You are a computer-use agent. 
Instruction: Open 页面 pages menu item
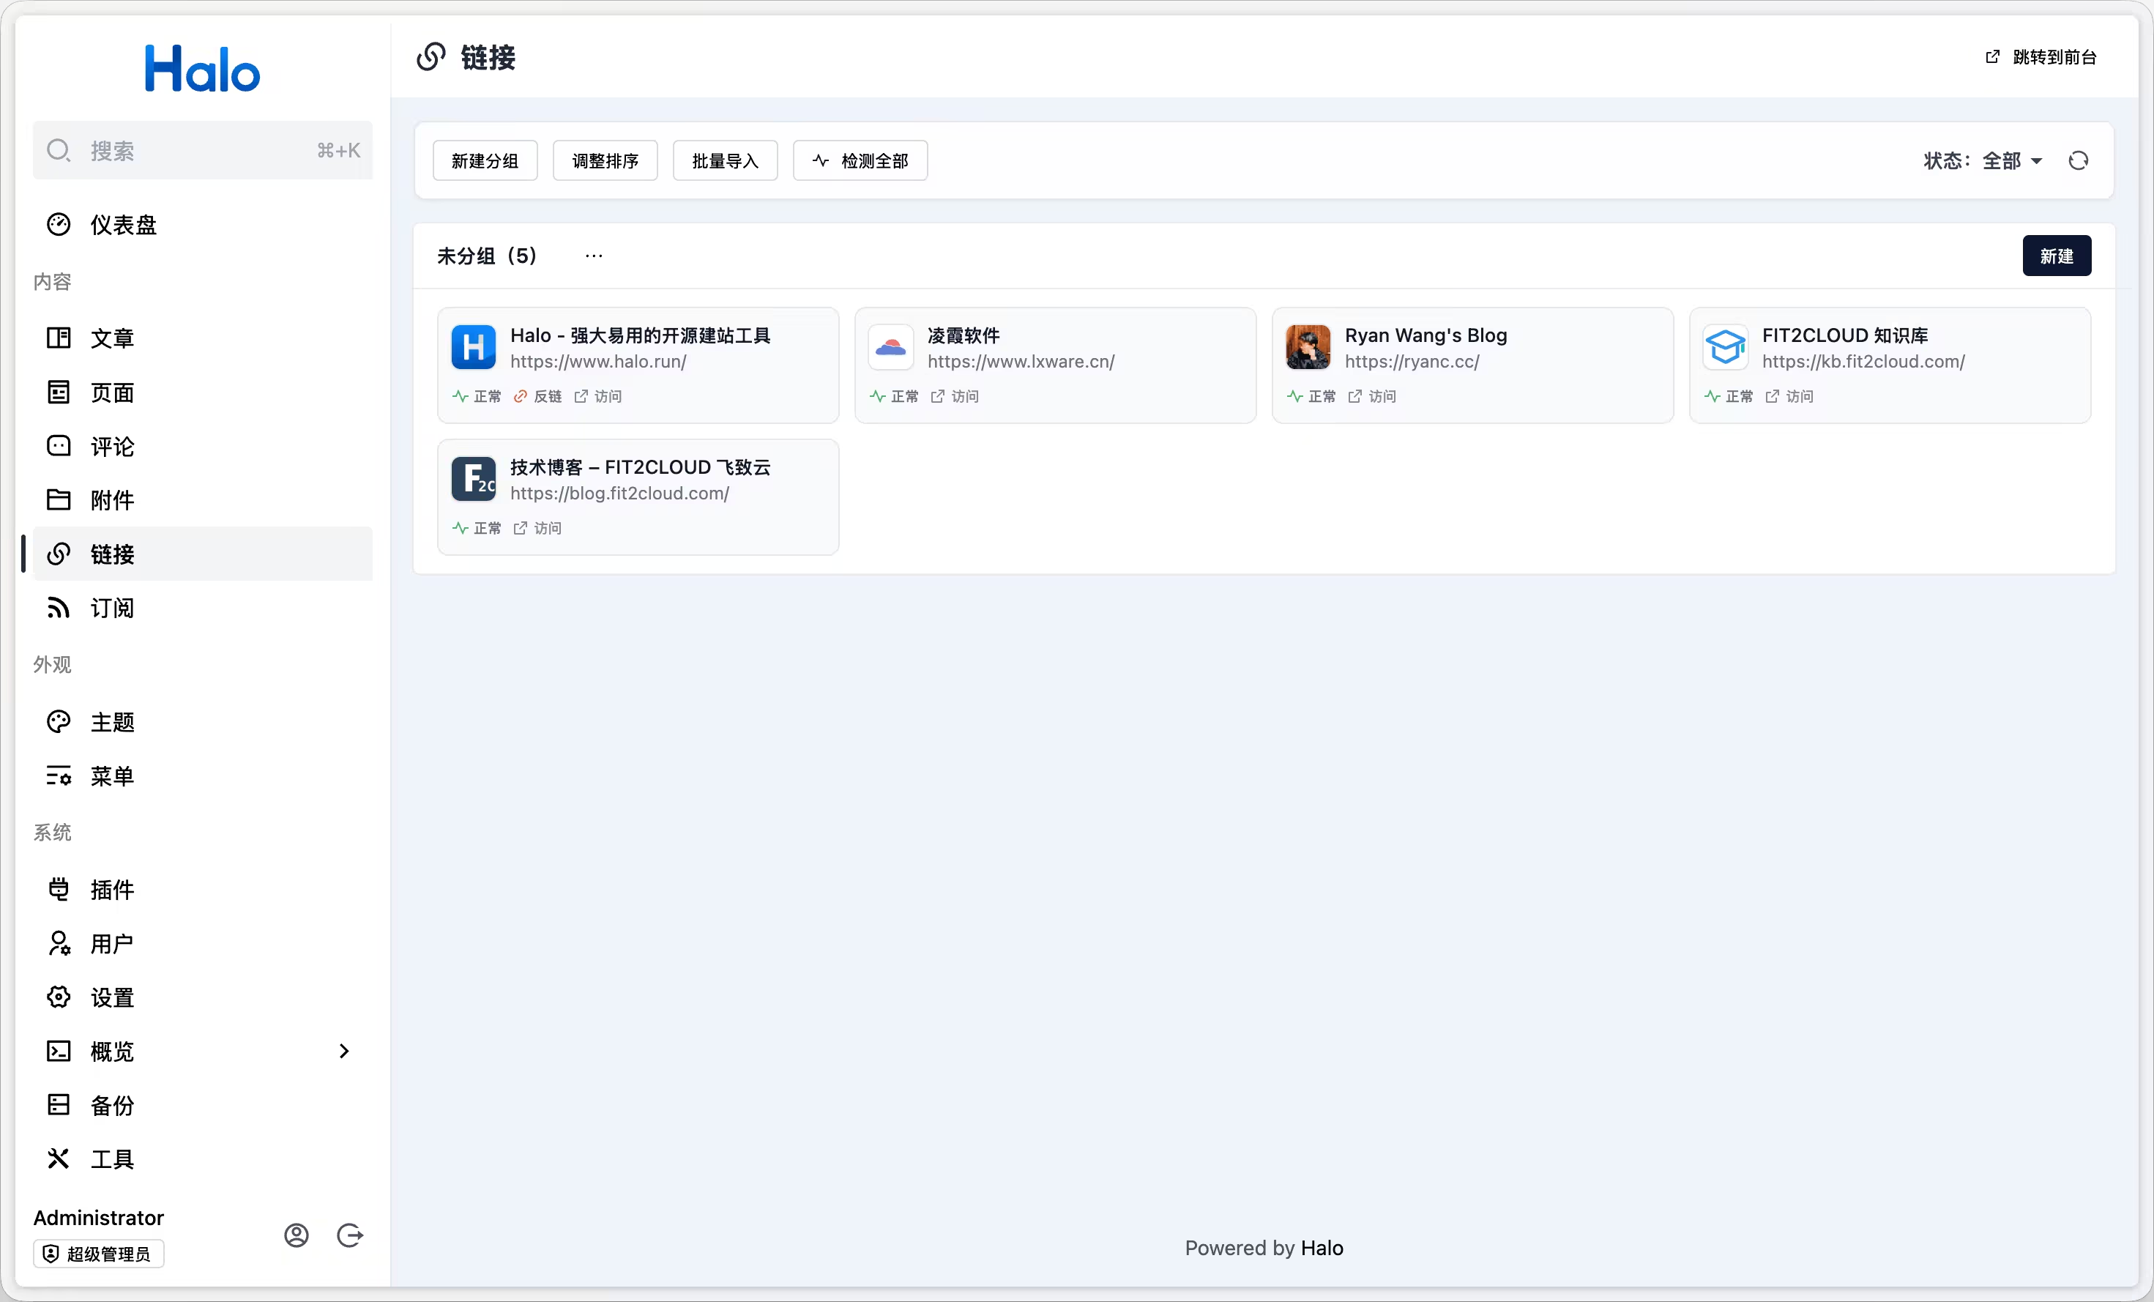(203, 393)
